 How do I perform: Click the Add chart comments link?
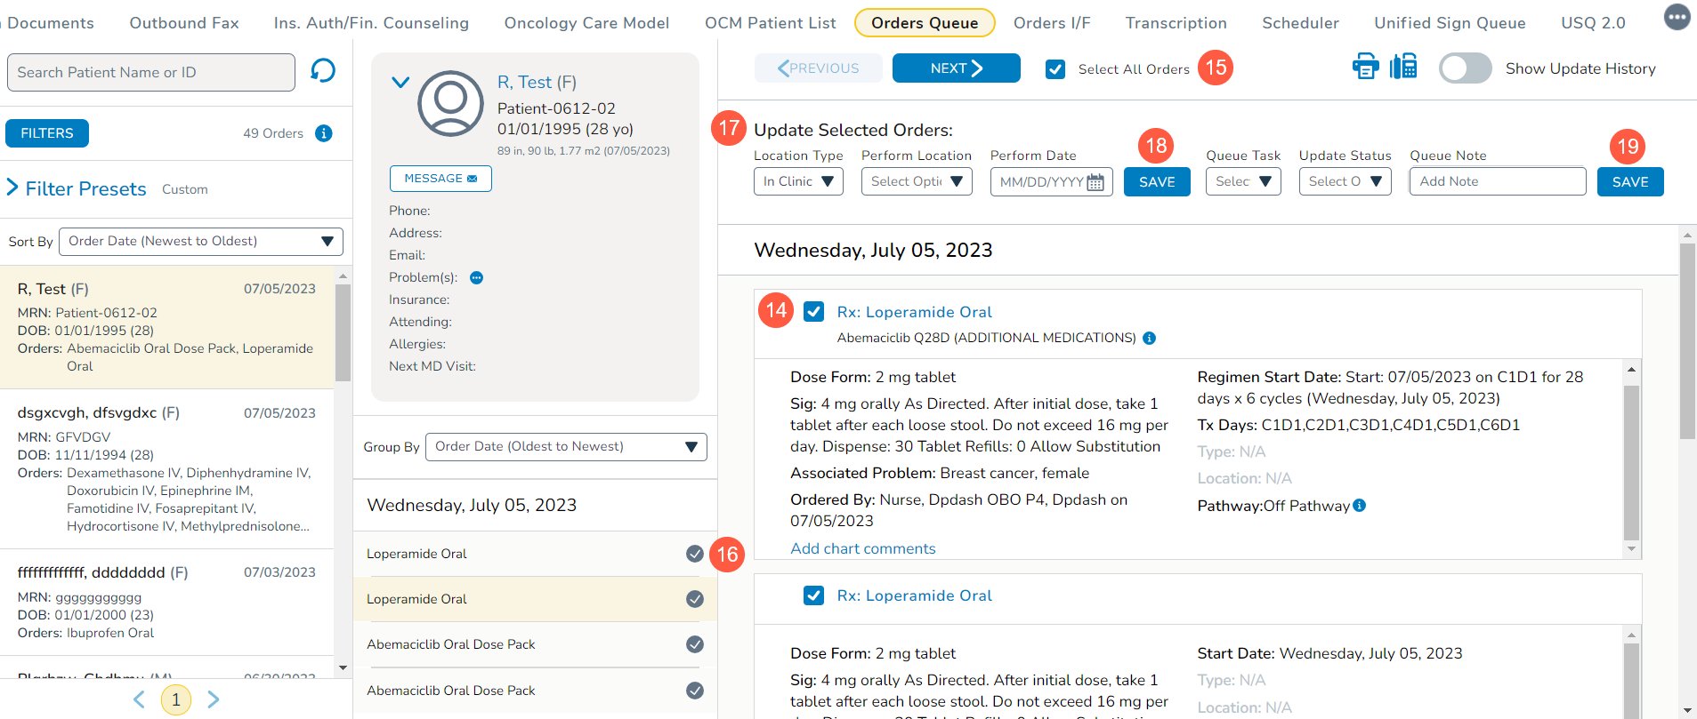pos(862,548)
